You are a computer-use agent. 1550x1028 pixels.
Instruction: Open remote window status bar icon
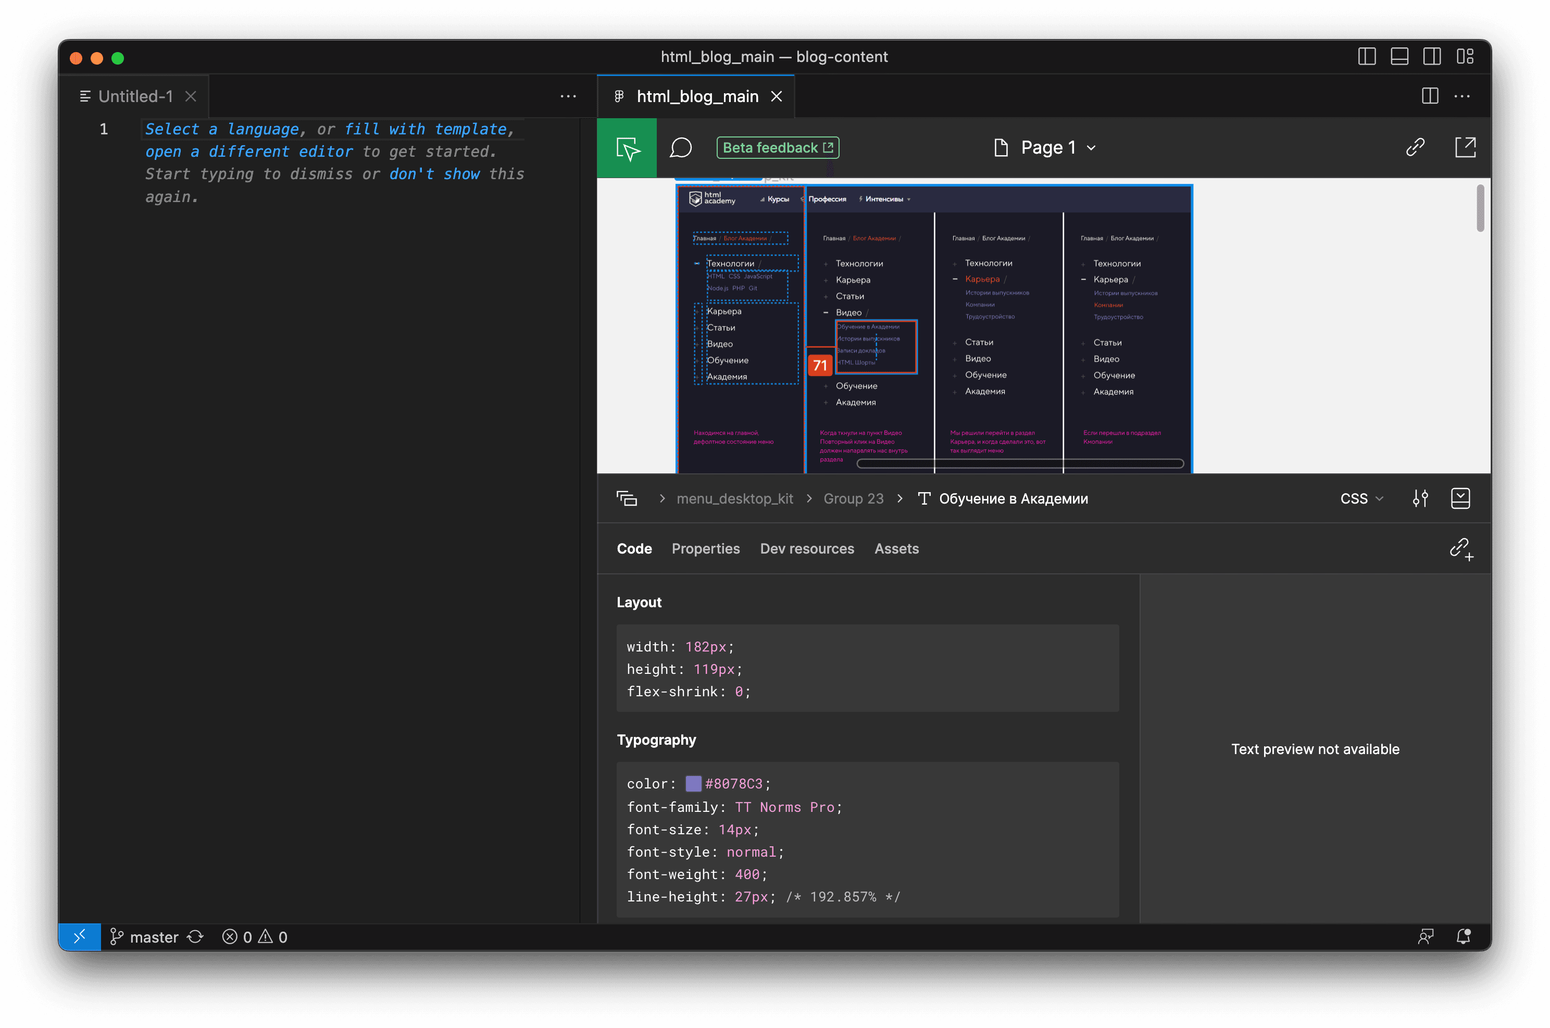click(x=79, y=937)
